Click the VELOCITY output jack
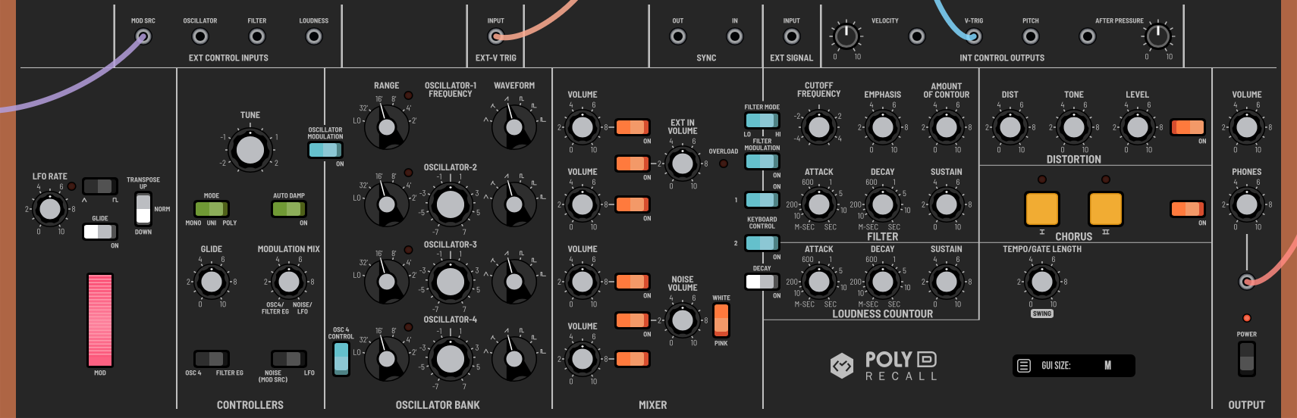The width and height of the screenshot is (1297, 418). (x=917, y=36)
